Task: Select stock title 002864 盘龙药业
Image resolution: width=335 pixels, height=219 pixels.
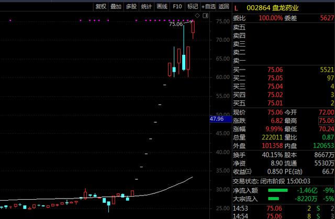Action: click(x=272, y=8)
